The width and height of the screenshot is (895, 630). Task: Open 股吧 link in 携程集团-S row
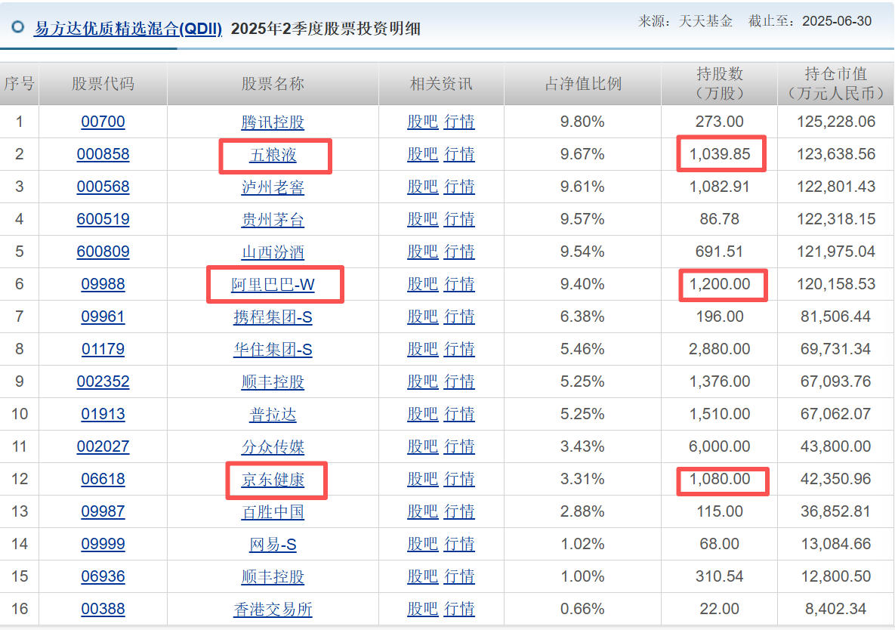tap(422, 317)
